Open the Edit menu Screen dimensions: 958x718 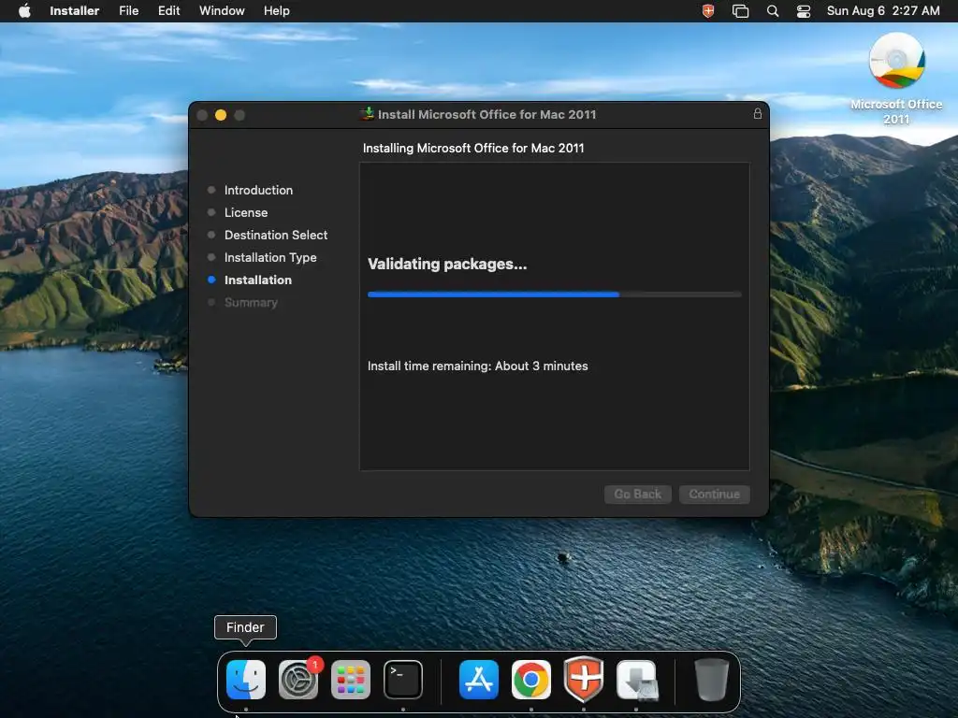click(x=168, y=11)
